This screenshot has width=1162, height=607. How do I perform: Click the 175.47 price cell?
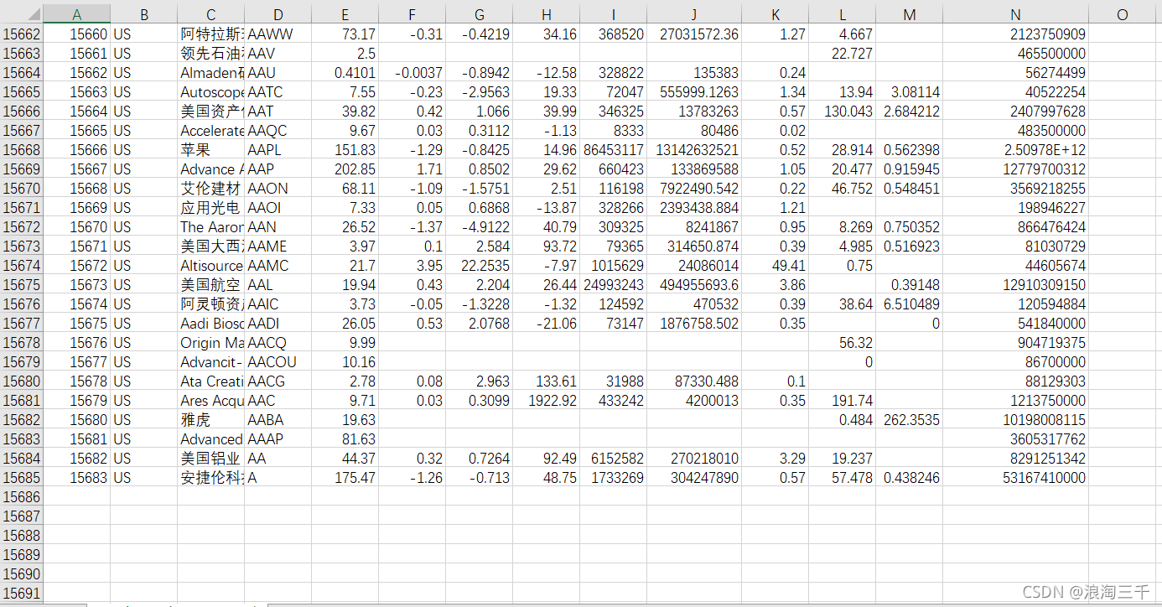click(345, 478)
